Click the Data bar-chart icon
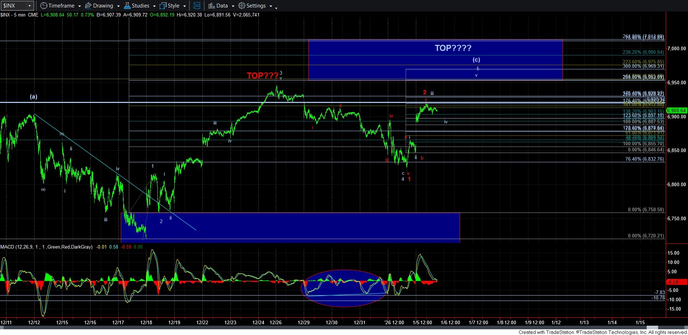 [x=211, y=6]
